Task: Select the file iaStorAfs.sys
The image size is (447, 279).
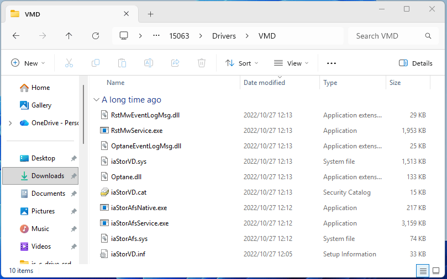Action: pyautogui.click(x=129, y=239)
